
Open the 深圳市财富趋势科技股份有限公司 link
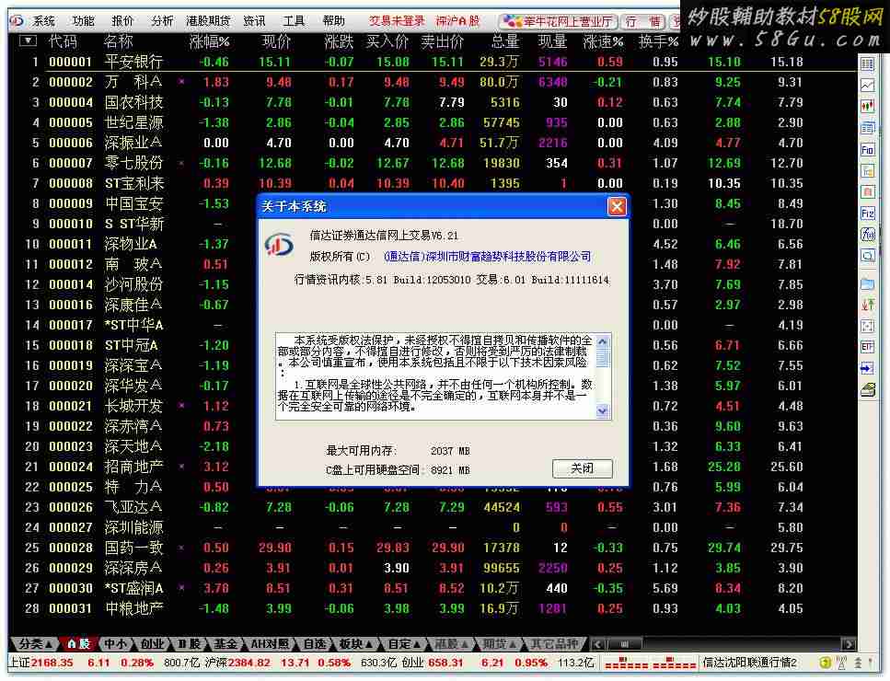tap(488, 257)
